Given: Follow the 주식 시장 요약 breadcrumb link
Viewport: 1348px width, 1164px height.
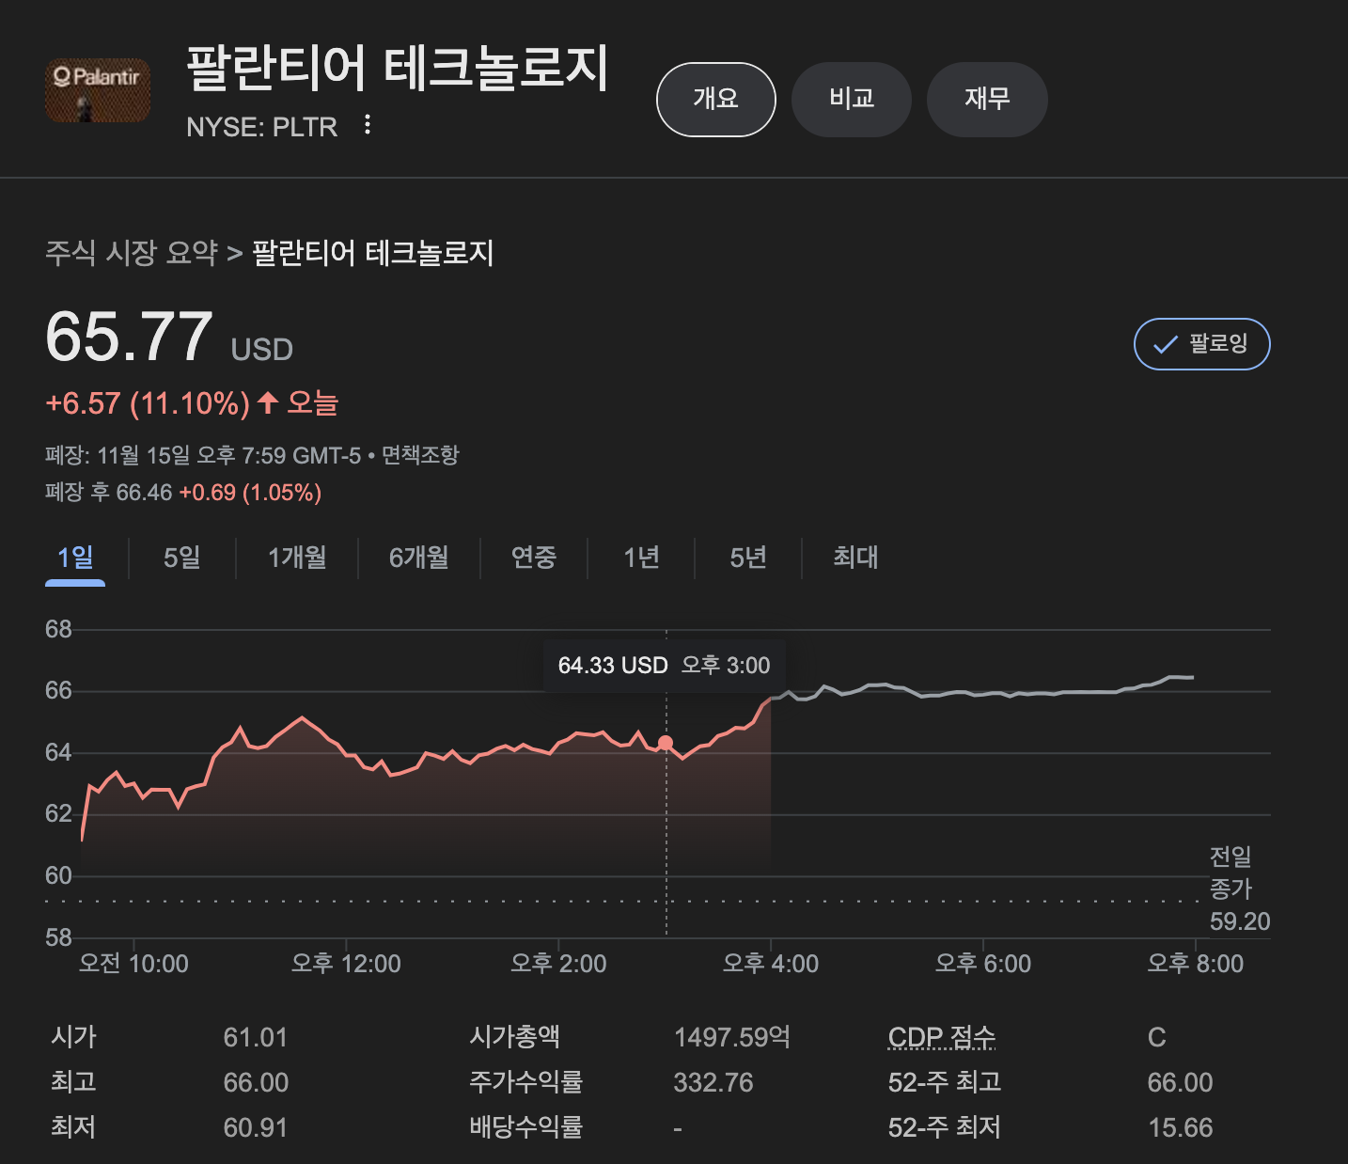Looking at the screenshot, I should (132, 253).
